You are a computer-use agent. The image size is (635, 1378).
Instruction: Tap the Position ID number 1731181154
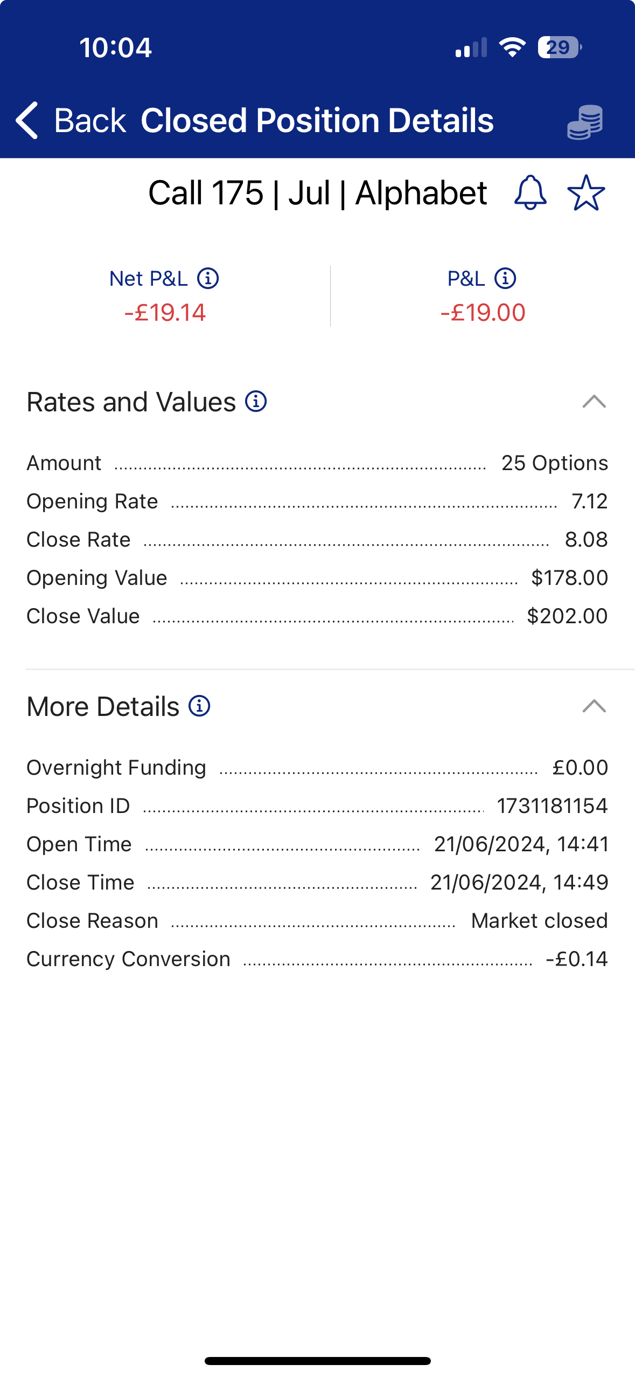click(x=552, y=806)
